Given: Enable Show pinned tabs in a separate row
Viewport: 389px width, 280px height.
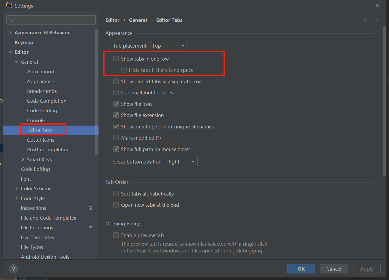Looking at the screenshot, I should tap(116, 81).
